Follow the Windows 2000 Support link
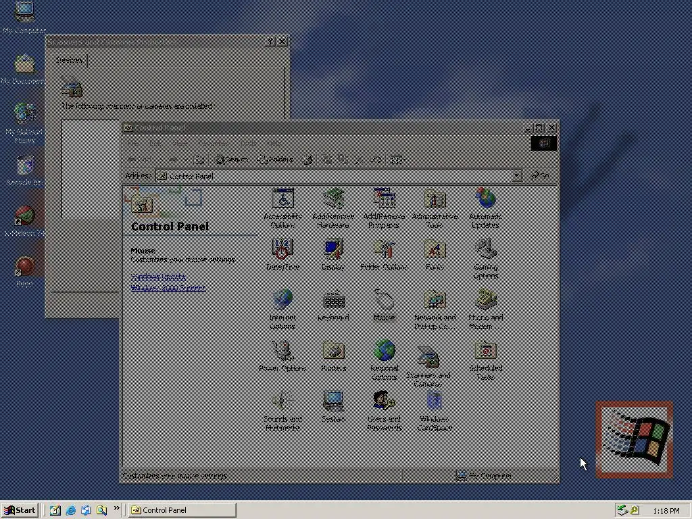Screen dimensions: 692x519 click(x=168, y=288)
